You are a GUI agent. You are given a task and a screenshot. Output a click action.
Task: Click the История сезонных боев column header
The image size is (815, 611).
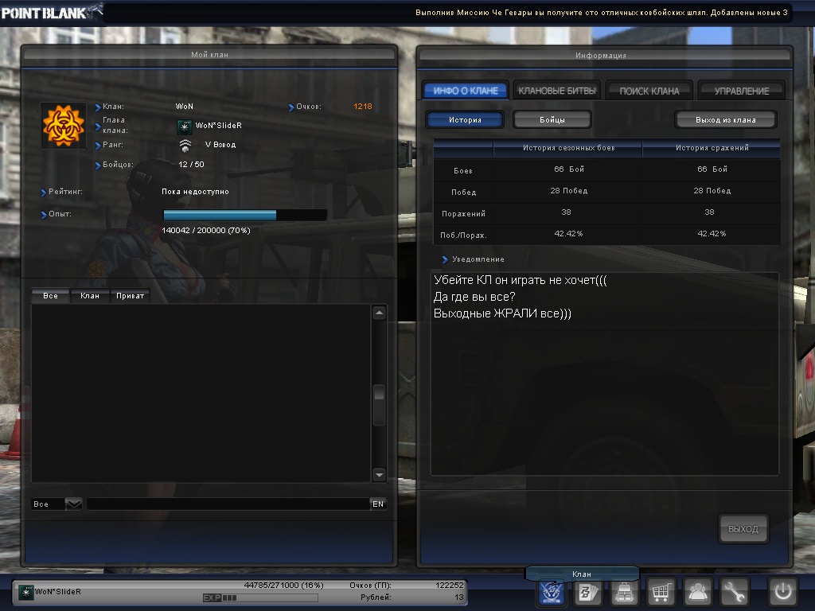pyautogui.click(x=568, y=147)
